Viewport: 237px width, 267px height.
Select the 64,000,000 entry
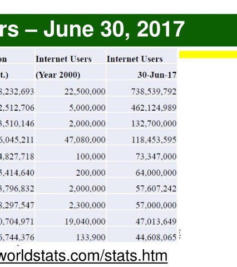pyautogui.click(x=142, y=169)
